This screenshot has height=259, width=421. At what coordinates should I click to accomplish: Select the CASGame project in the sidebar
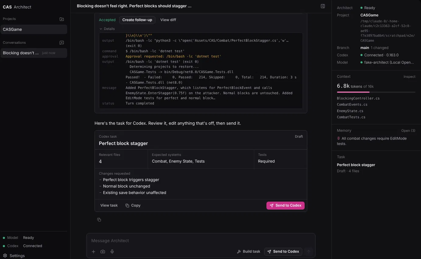coord(34,29)
